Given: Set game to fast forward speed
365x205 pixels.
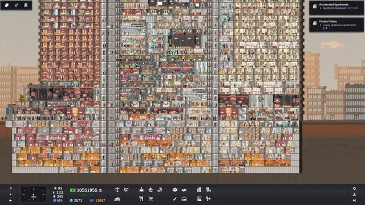Looking at the screenshot, I should [10, 200].
